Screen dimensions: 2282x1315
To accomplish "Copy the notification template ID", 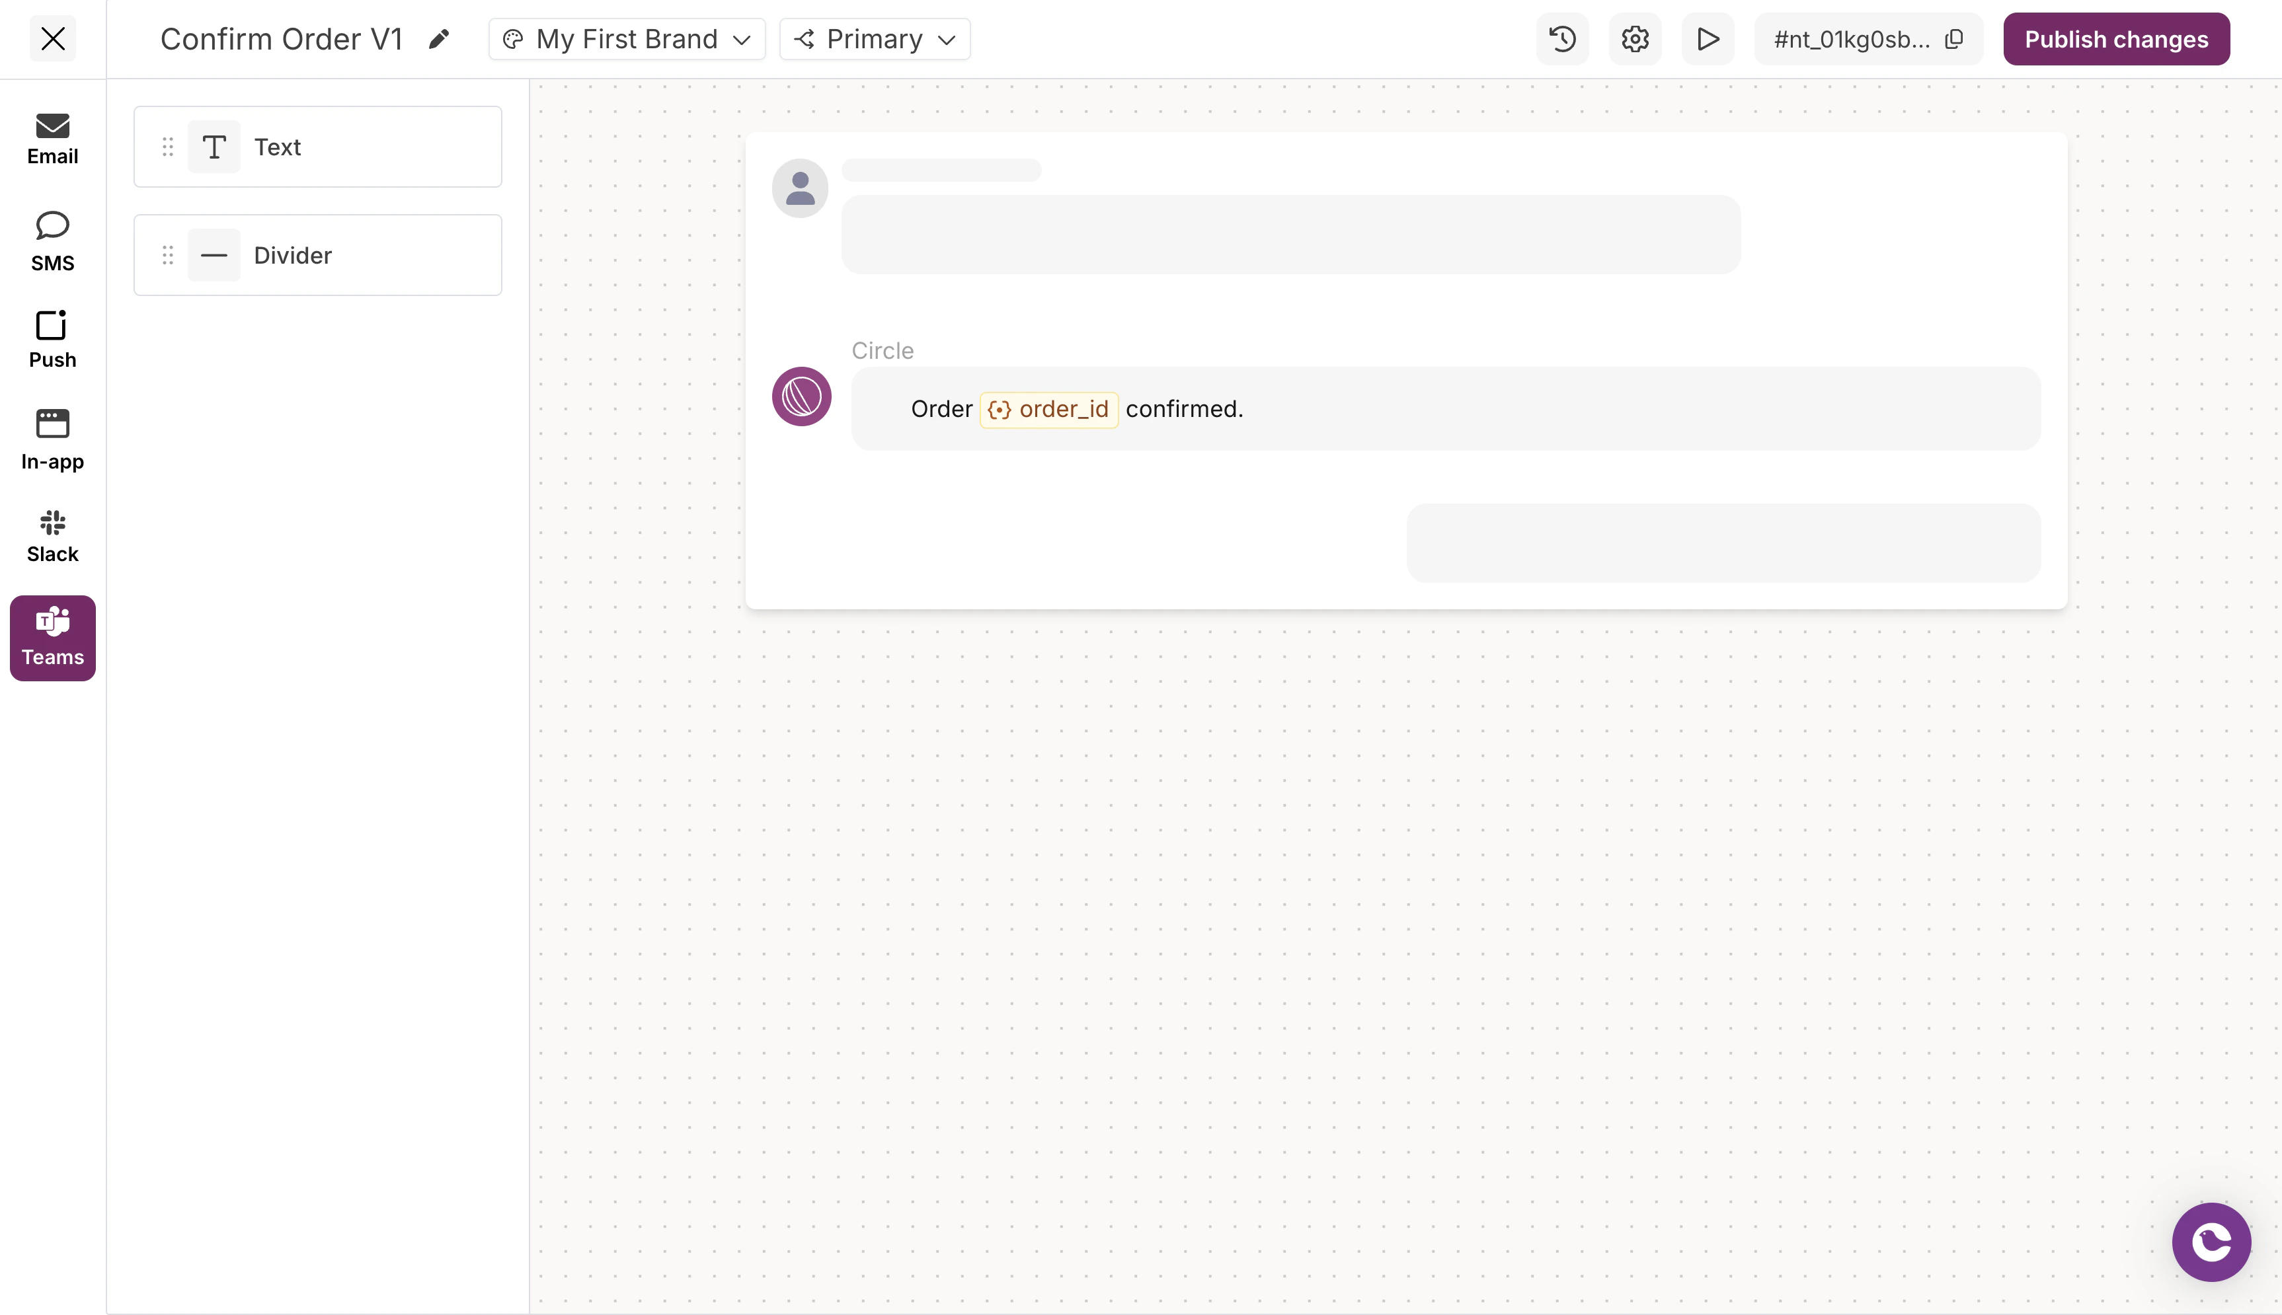I will click(x=1955, y=39).
